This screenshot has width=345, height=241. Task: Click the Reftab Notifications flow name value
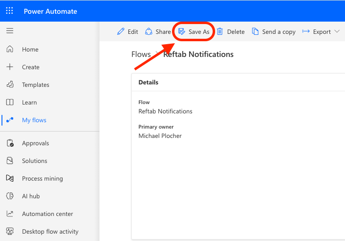pos(165,111)
